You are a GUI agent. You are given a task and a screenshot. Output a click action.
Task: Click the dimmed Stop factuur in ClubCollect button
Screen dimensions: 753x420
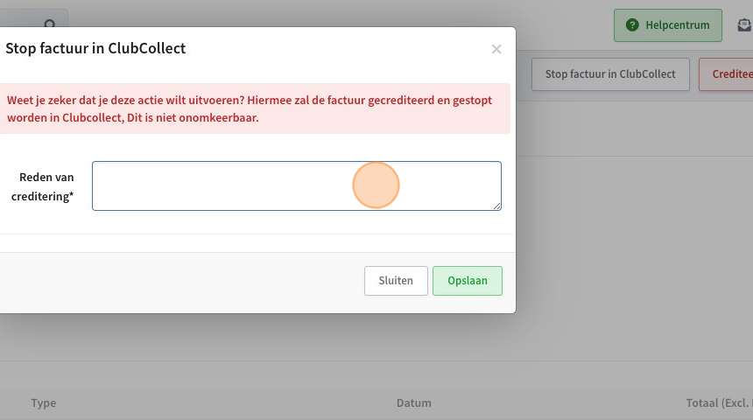tap(610, 74)
